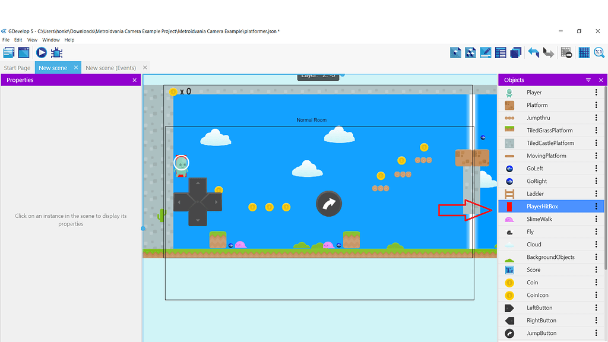Switch to the Start Page tab
The height and width of the screenshot is (342, 608).
[x=17, y=67]
